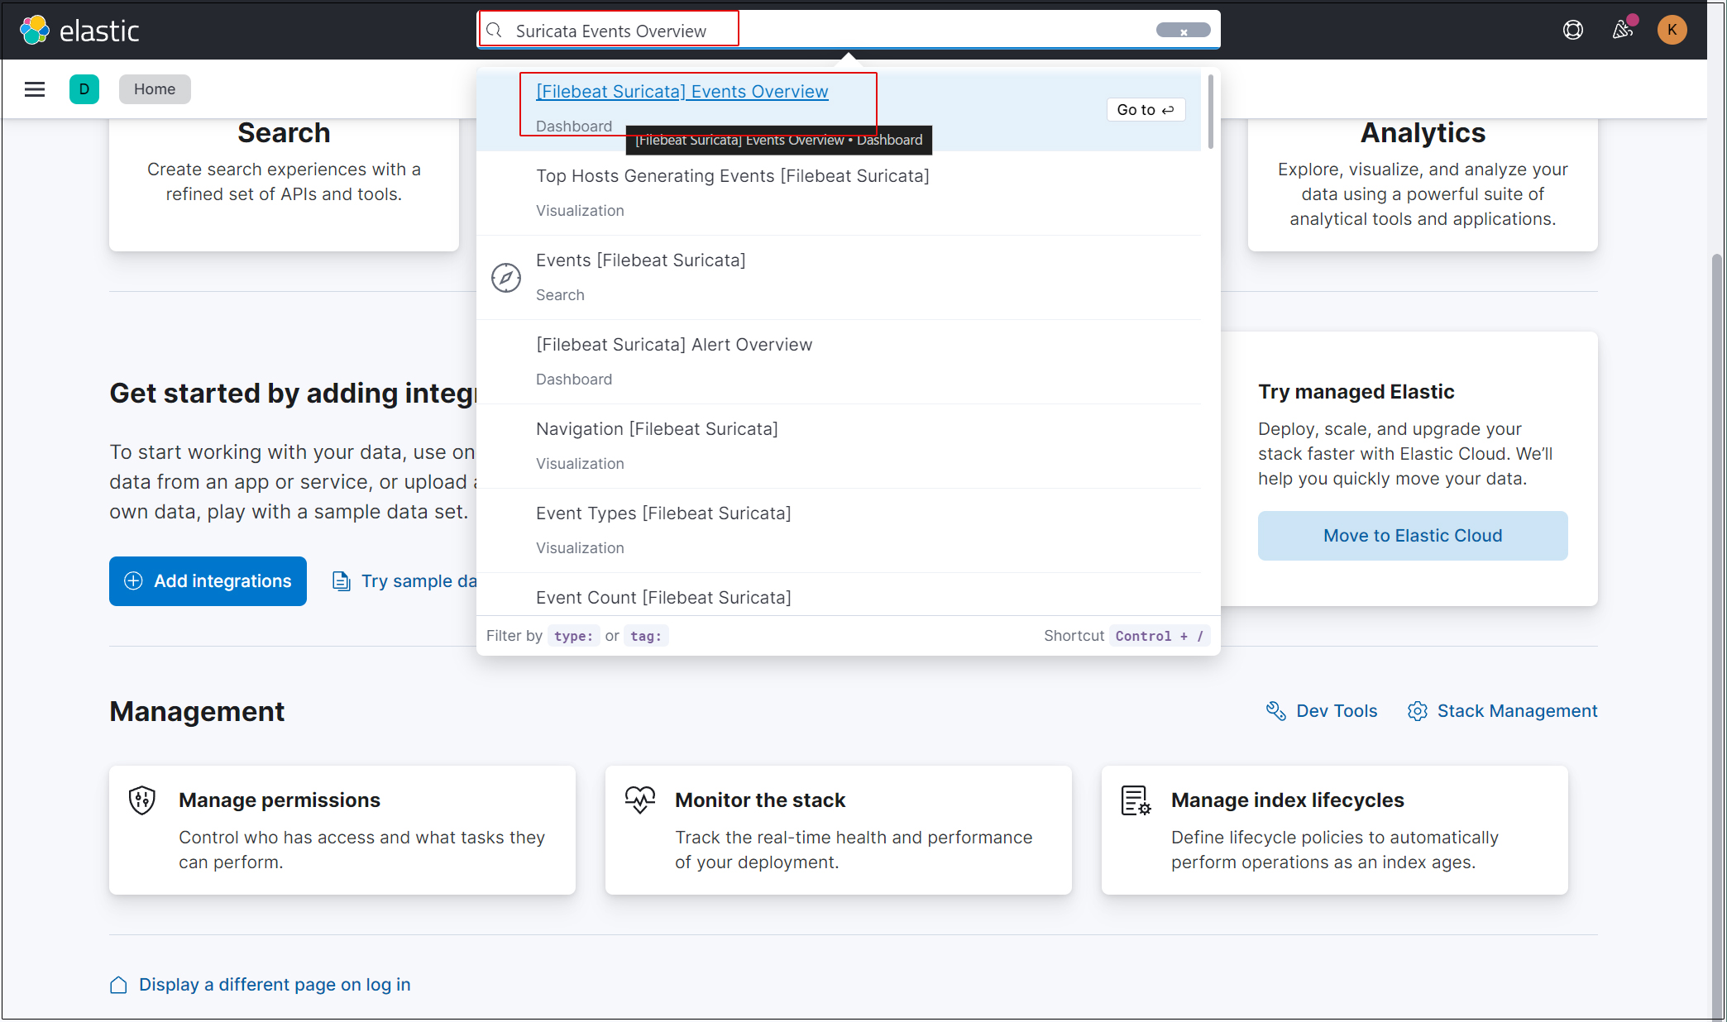Click the Dev Tools wrench icon
The image size is (1727, 1022).
pyautogui.click(x=1275, y=711)
